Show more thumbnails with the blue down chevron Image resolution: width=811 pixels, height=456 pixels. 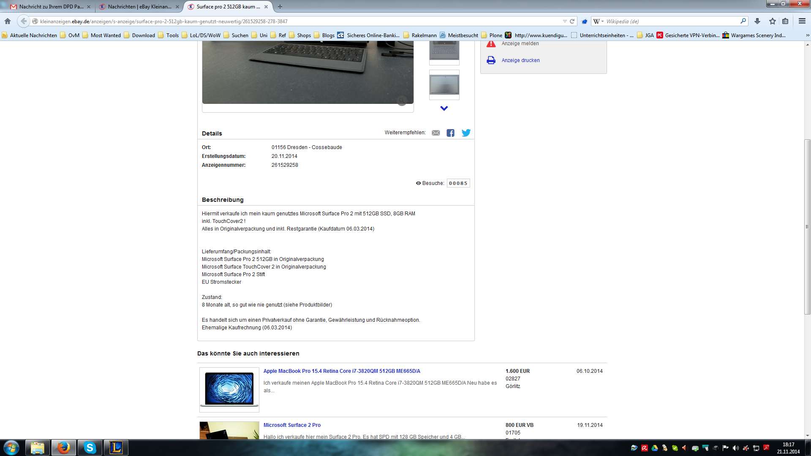[444, 109]
